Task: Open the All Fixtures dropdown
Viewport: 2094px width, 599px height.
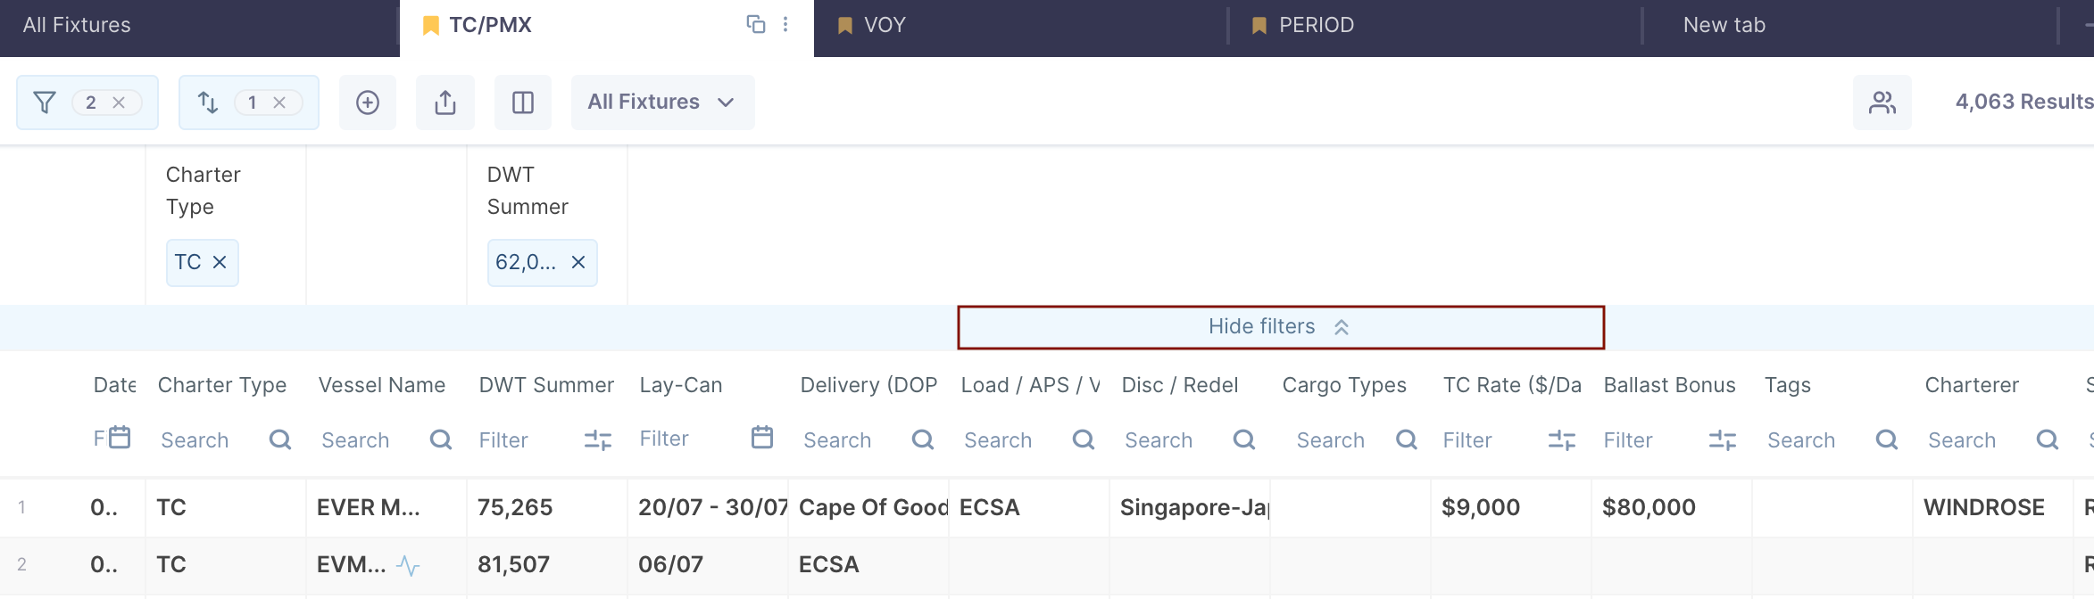Action: pyautogui.click(x=662, y=103)
